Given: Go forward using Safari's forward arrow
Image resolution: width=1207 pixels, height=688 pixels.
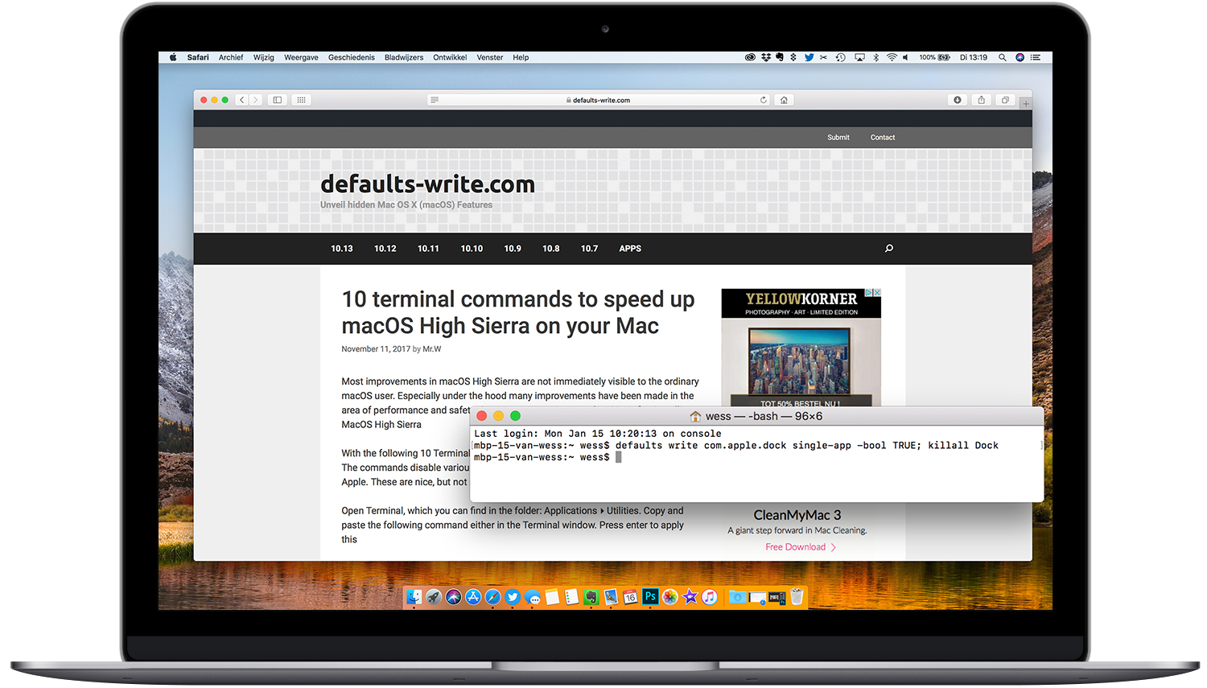Looking at the screenshot, I should tap(255, 100).
